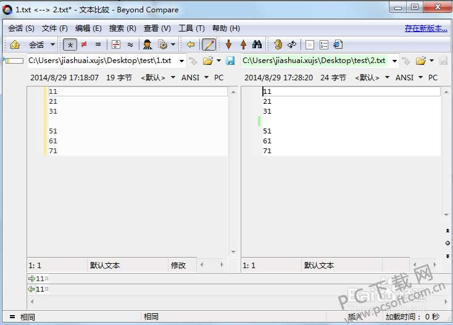Image resolution: width=453 pixels, height=325 pixels.
Task: Click the Rules referee icon
Action: pyautogui.click(x=148, y=44)
